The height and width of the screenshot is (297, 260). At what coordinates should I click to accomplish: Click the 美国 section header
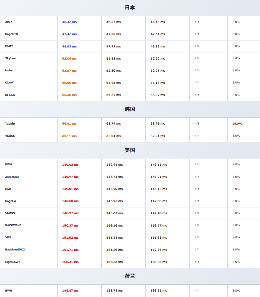130,150
